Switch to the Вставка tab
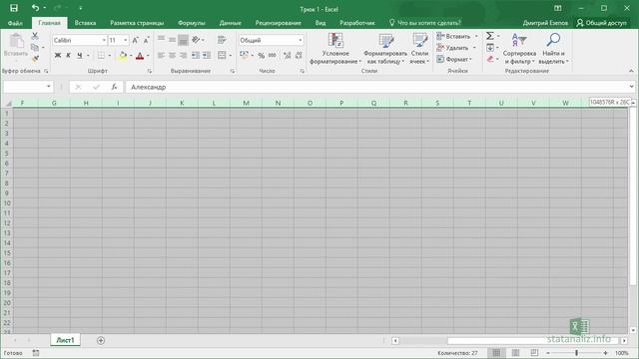The height and width of the screenshot is (359, 639). tap(85, 23)
